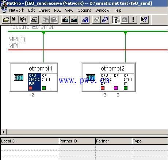Open the PLC menu
The image size is (168, 160).
[57, 10]
